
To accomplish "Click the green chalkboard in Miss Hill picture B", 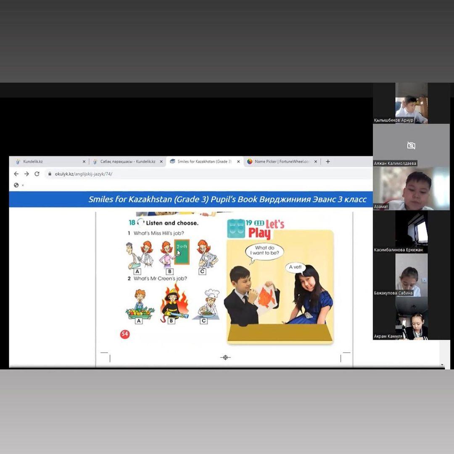I will pos(182,252).
